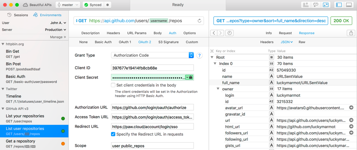This screenshot has height=150, width=357.
Task: Go forward with the right arrow icon
Action: (221, 33)
